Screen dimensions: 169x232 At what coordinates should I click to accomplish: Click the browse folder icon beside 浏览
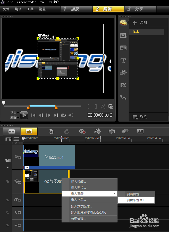click(136, 117)
